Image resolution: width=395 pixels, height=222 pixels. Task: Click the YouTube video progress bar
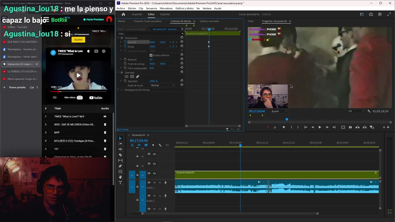coord(78,92)
